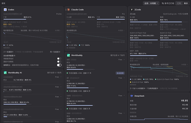Click the Codex app icon
Image resolution: width=191 pixels, height=123 pixels.
coord(5,10)
